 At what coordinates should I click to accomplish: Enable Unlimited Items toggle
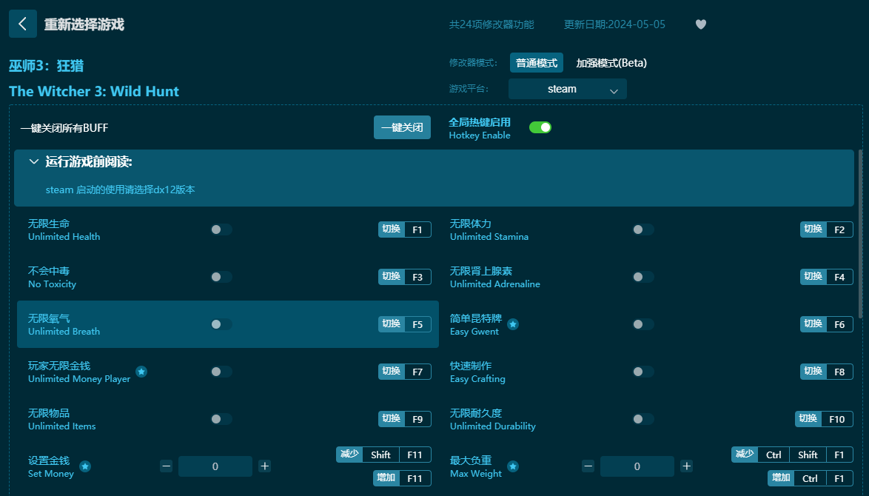[221, 419]
